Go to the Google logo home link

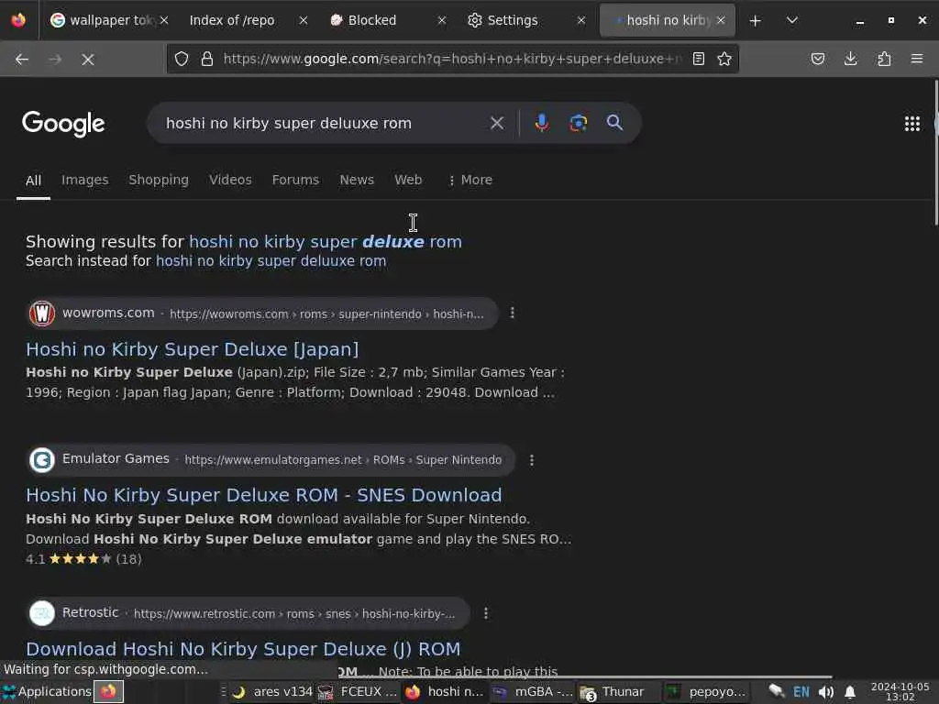[63, 124]
